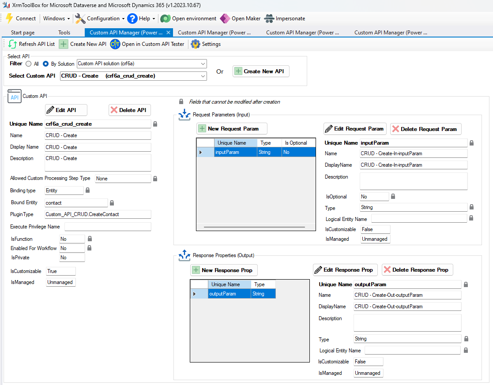Screen dimensions: 493x385
Task: Click the XrmToolBox title bar app icon
Action: point(6,5)
